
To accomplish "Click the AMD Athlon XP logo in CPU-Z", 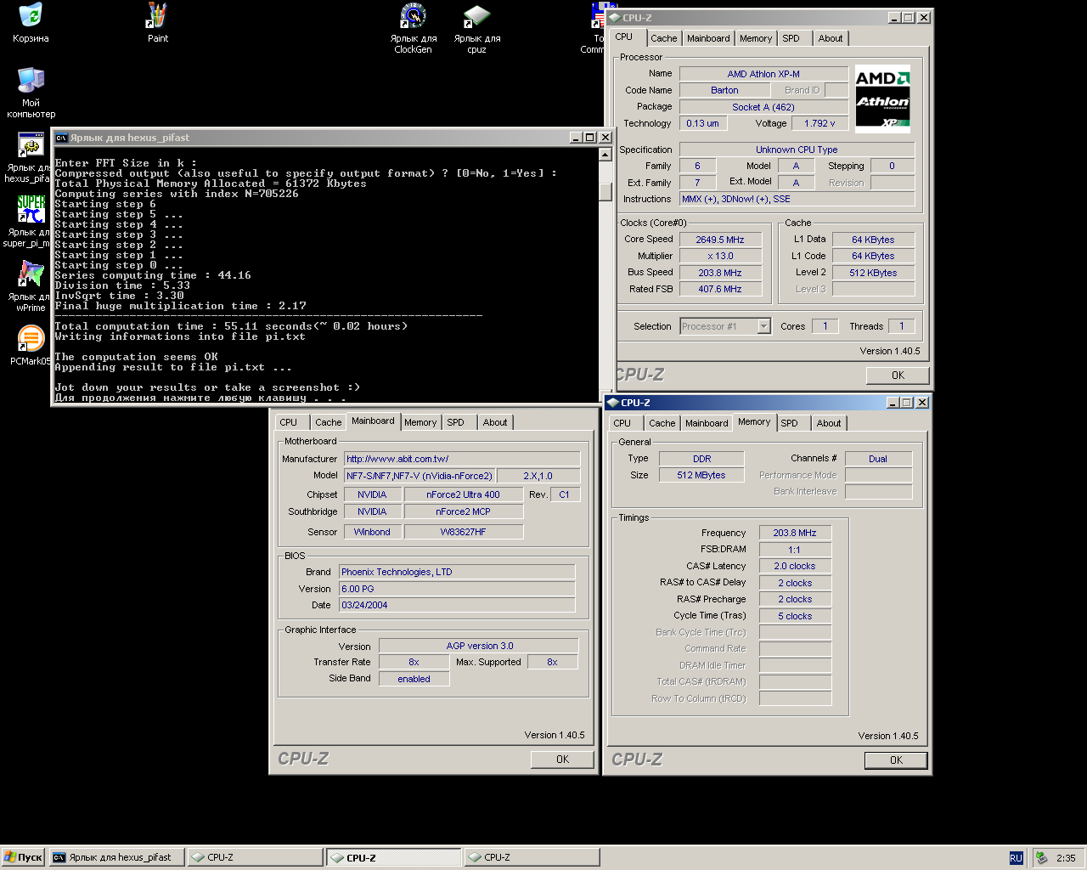I will (882, 99).
